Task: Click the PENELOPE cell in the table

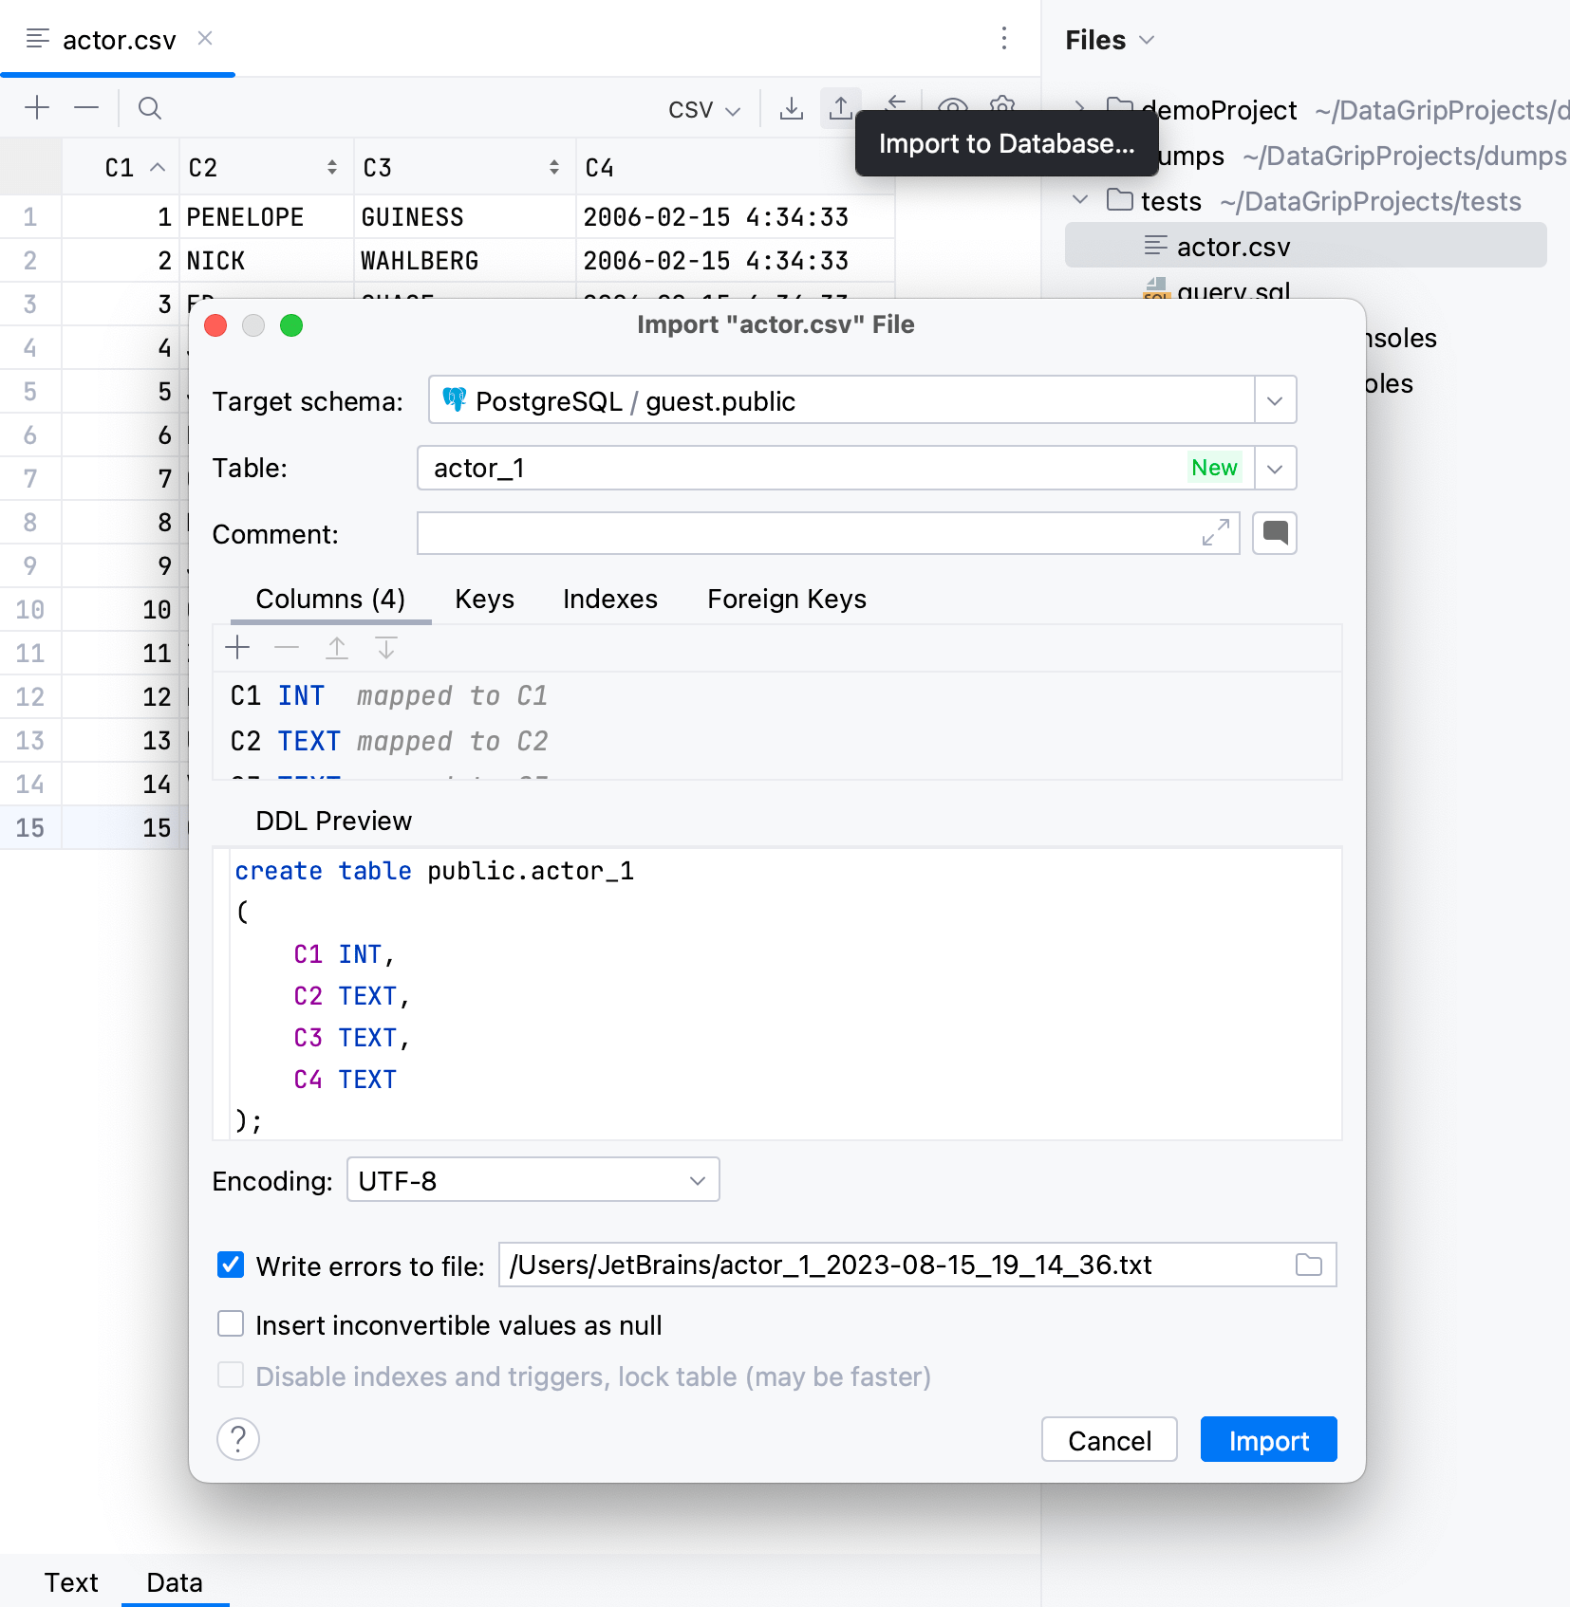Action: [267, 217]
